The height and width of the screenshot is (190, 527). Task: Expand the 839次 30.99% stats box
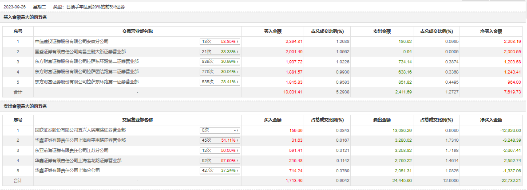(220, 62)
